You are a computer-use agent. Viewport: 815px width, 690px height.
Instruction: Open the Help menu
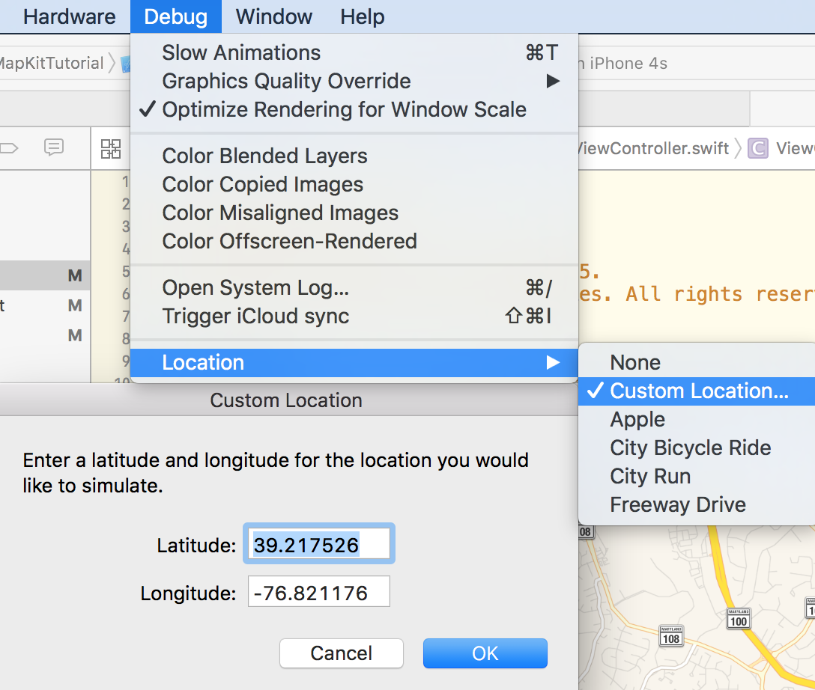tap(363, 16)
